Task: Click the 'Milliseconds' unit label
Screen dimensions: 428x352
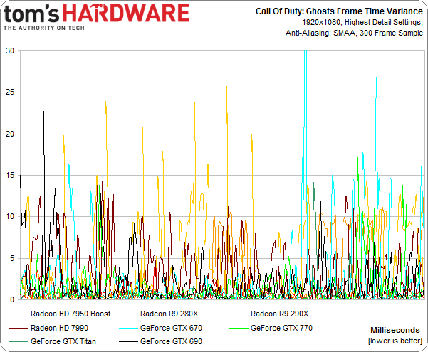Action: click(395, 330)
